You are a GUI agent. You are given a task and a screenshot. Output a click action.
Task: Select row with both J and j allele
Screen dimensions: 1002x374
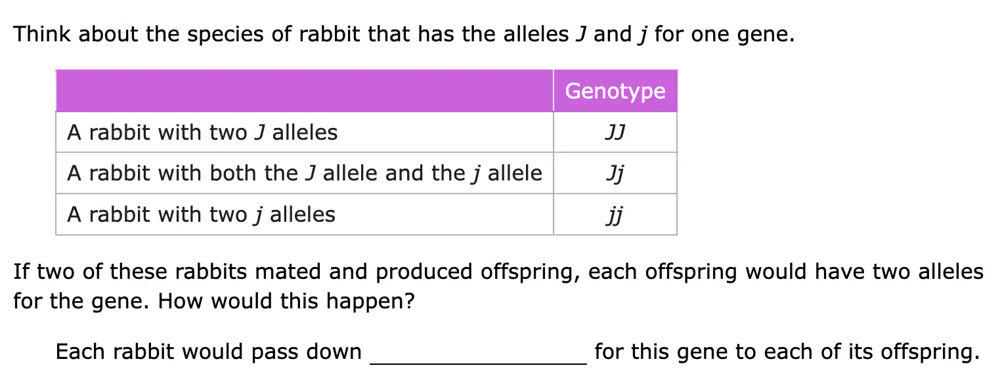pos(366,173)
